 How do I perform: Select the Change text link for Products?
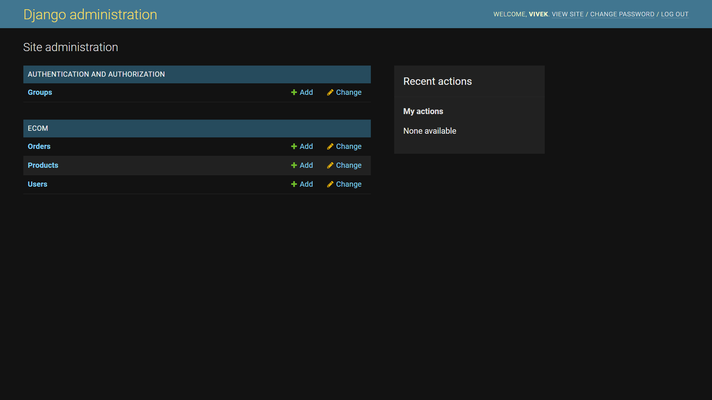click(x=349, y=165)
